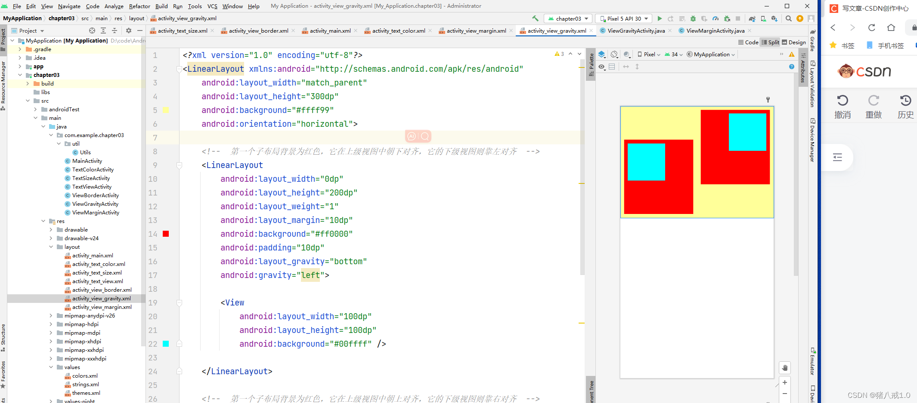Open the Refactor menu
The image size is (917, 403).
(139, 6)
